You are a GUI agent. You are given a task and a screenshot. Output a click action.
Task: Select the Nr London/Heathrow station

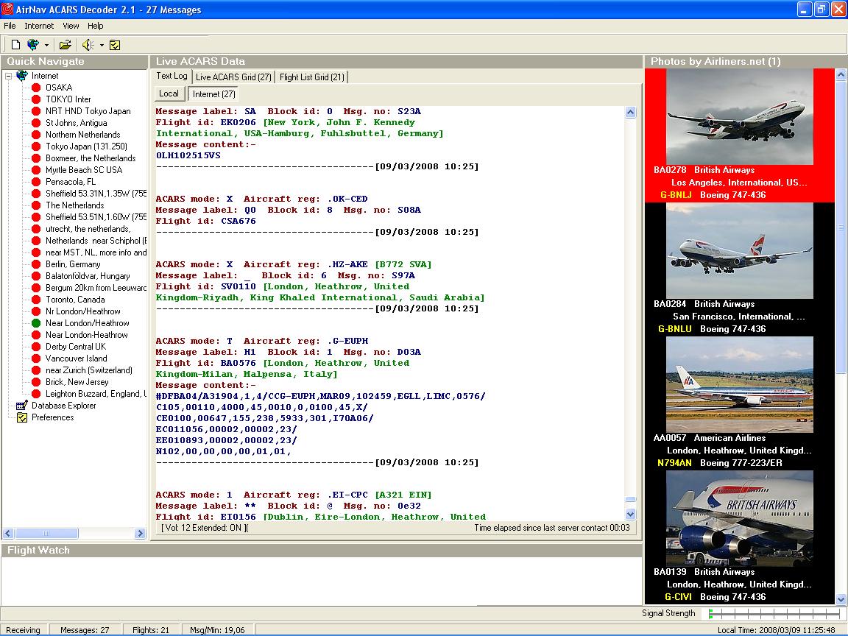(x=82, y=311)
